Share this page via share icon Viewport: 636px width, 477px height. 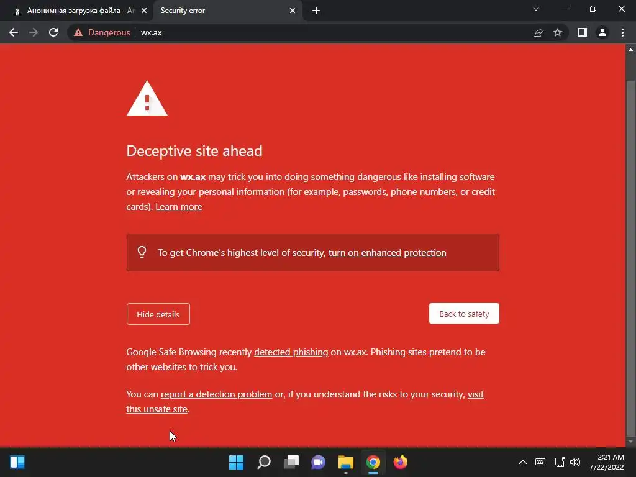pos(538,32)
